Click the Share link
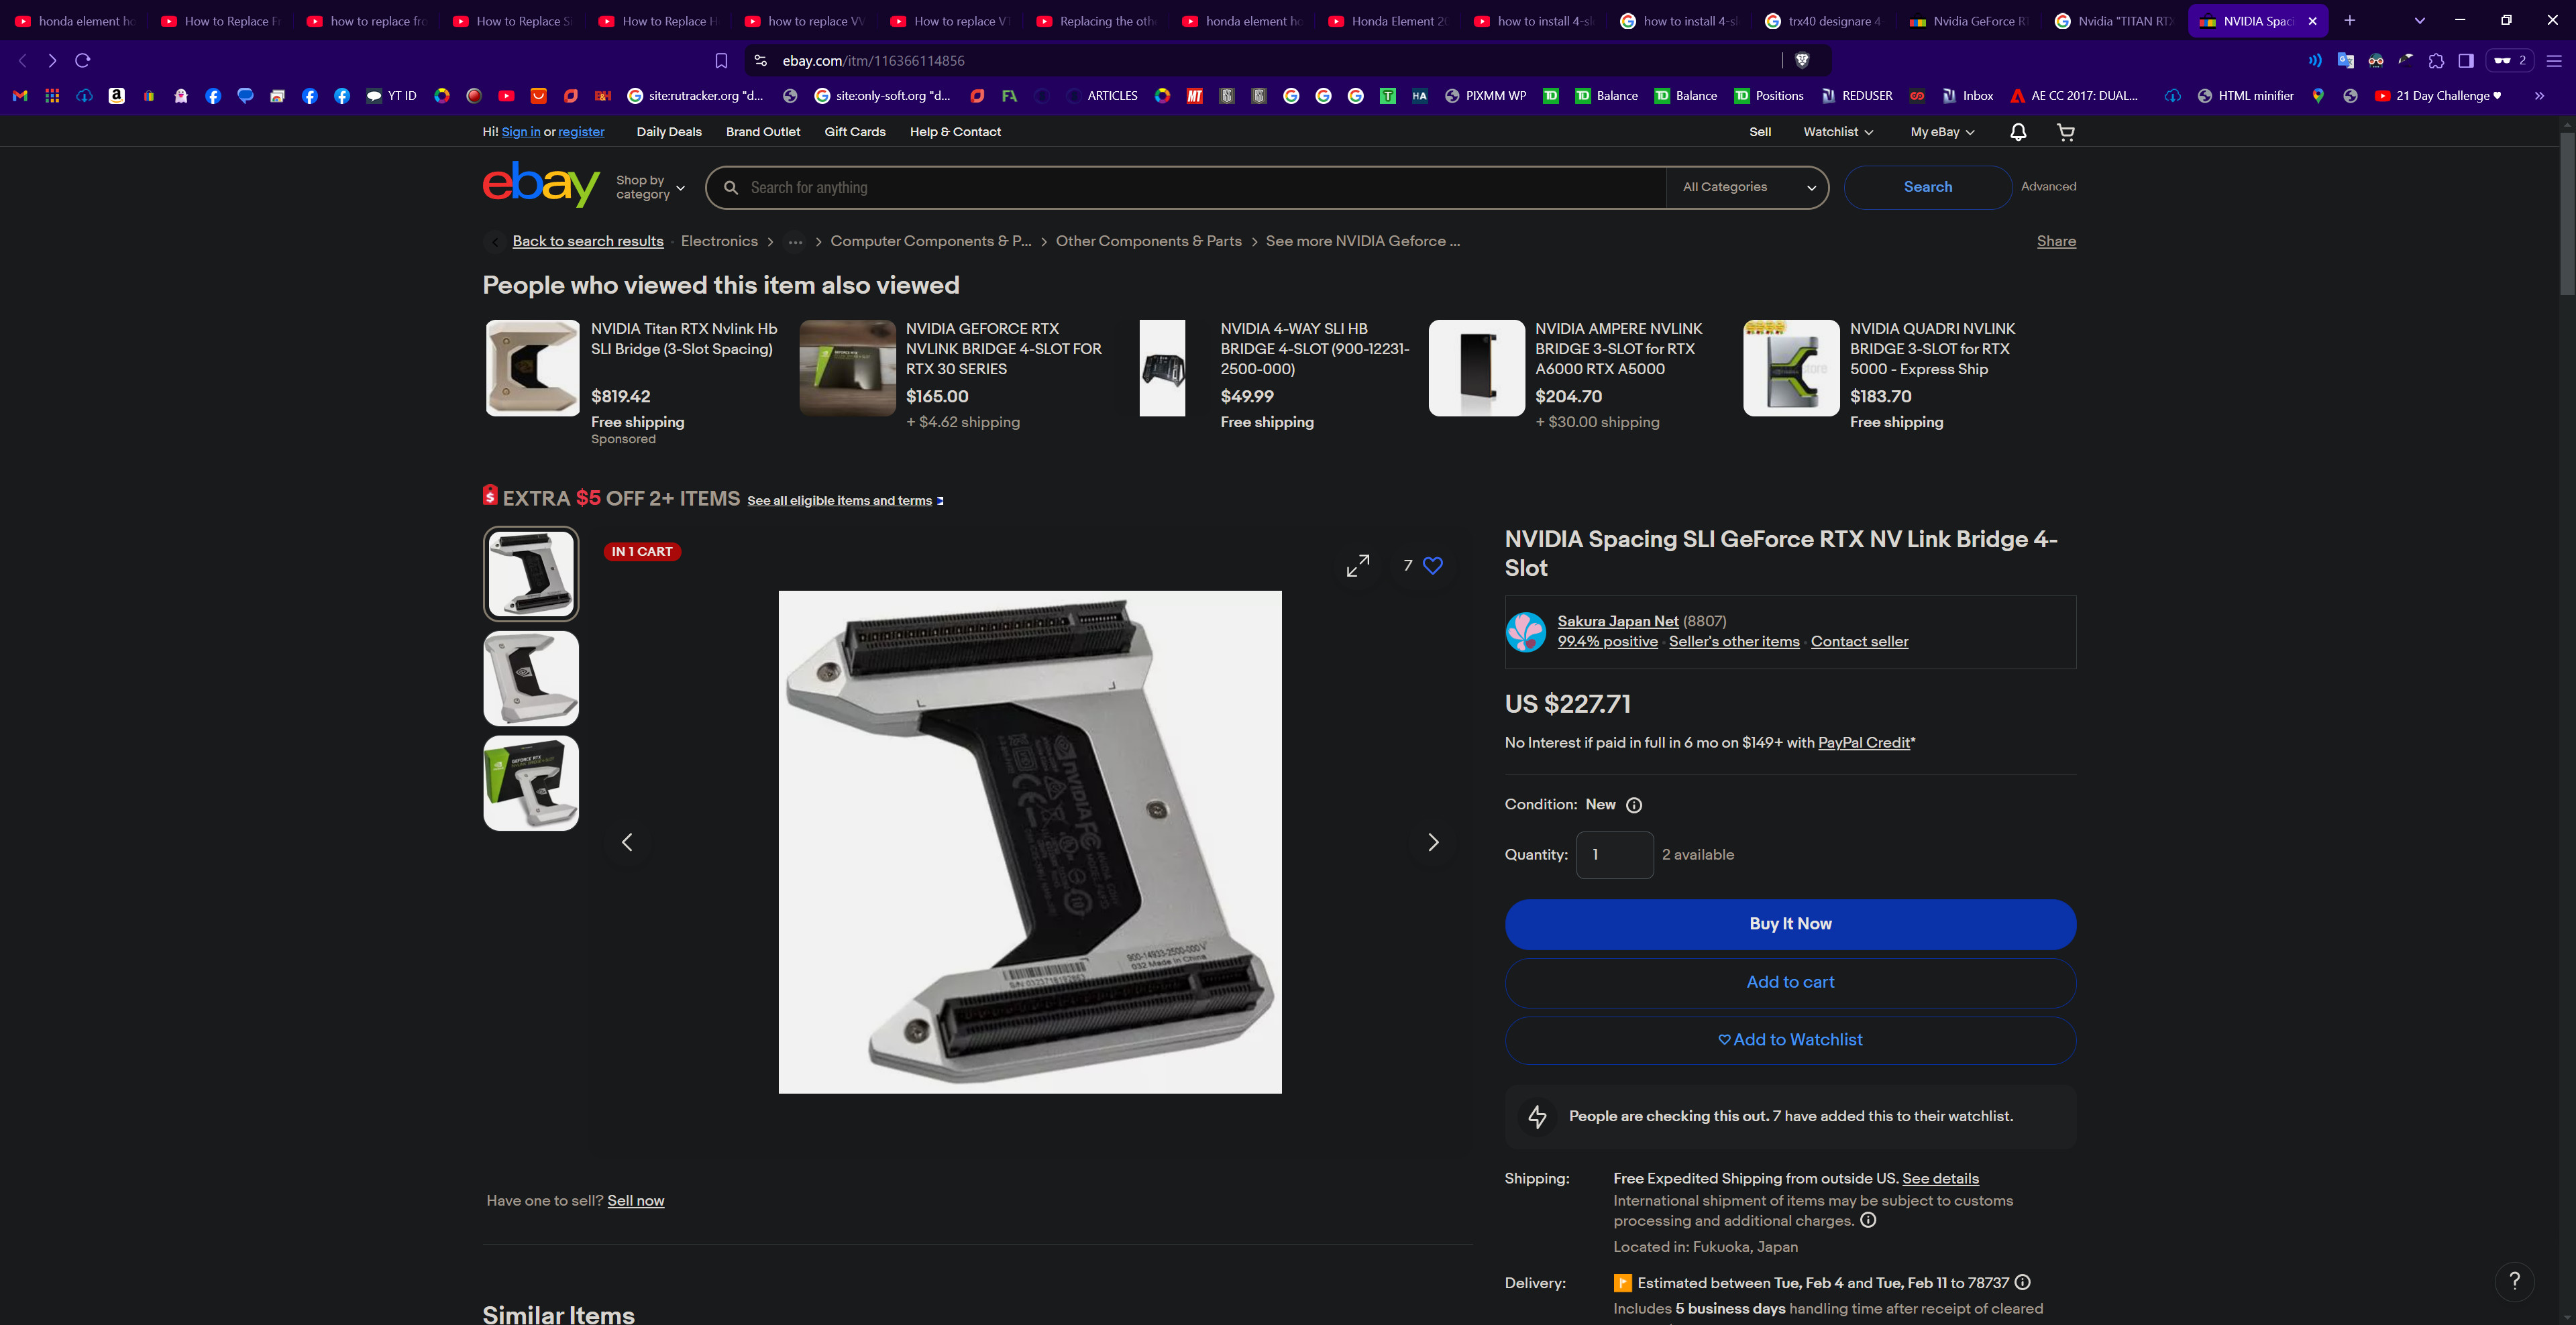The height and width of the screenshot is (1325, 2576). tap(2056, 242)
